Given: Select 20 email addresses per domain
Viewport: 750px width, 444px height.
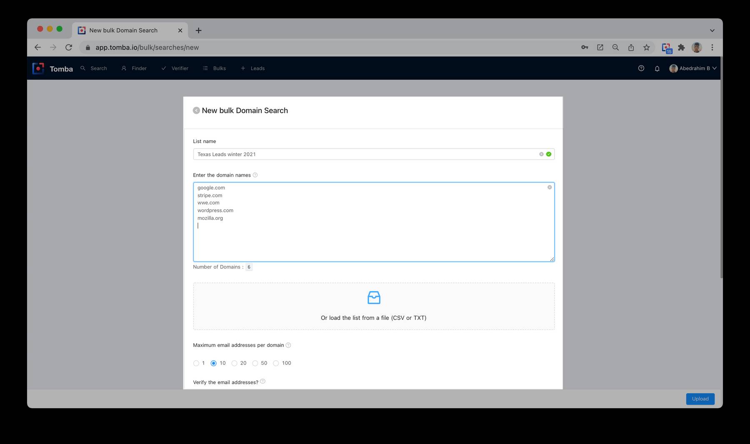Looking at the screenshot, I should point(234,363).
